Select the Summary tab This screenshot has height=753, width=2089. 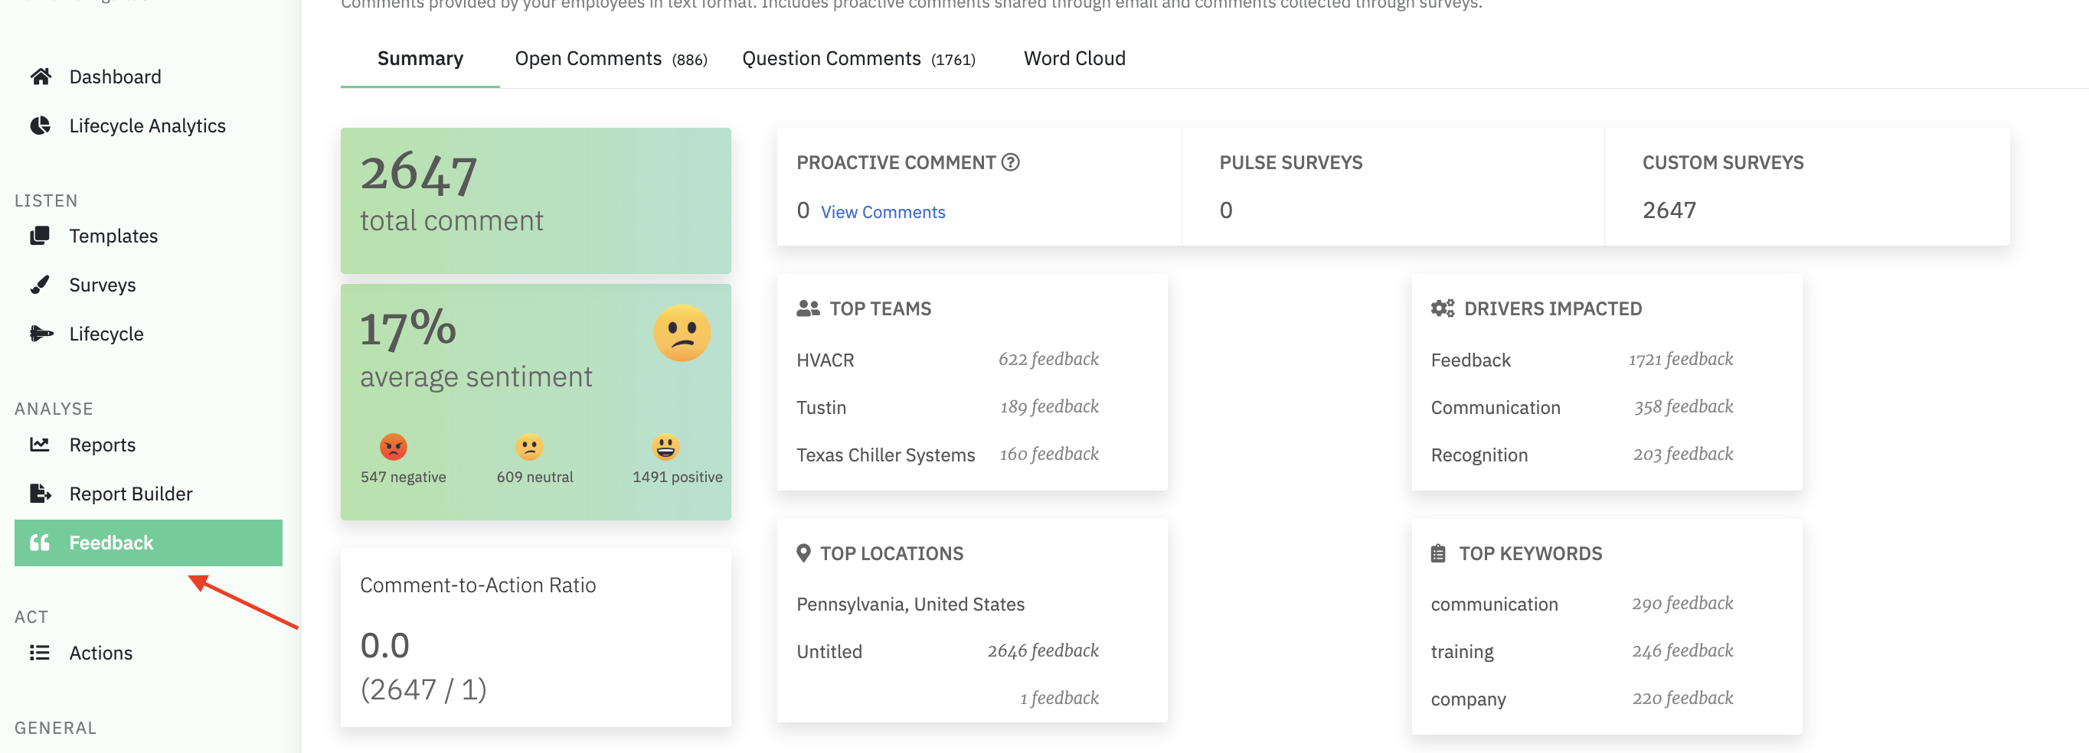420,58
